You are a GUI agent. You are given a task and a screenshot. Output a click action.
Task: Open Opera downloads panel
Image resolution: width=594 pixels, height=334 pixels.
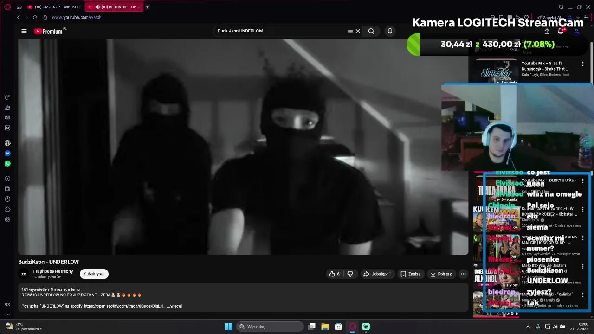578,17
